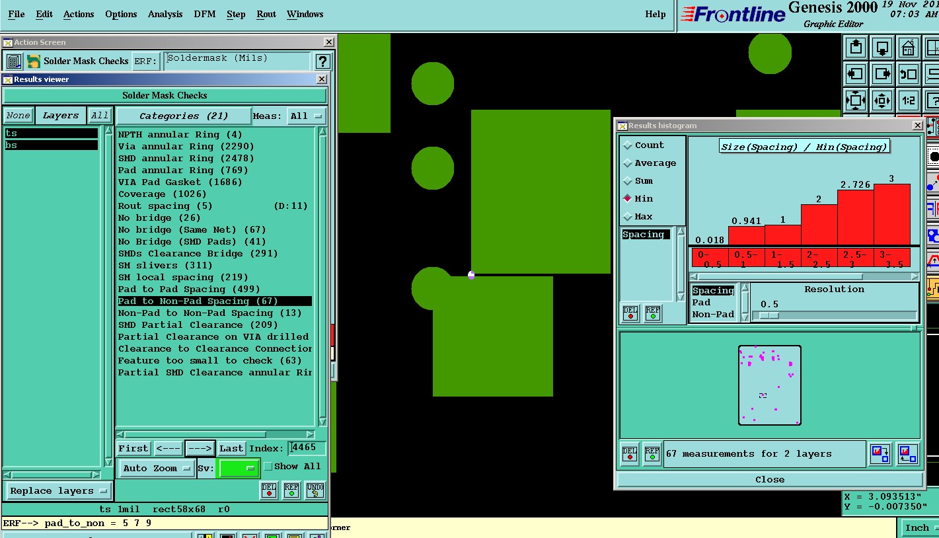Click the Index input field
This screenshot has width=939, height=538.
coord(307,448)
